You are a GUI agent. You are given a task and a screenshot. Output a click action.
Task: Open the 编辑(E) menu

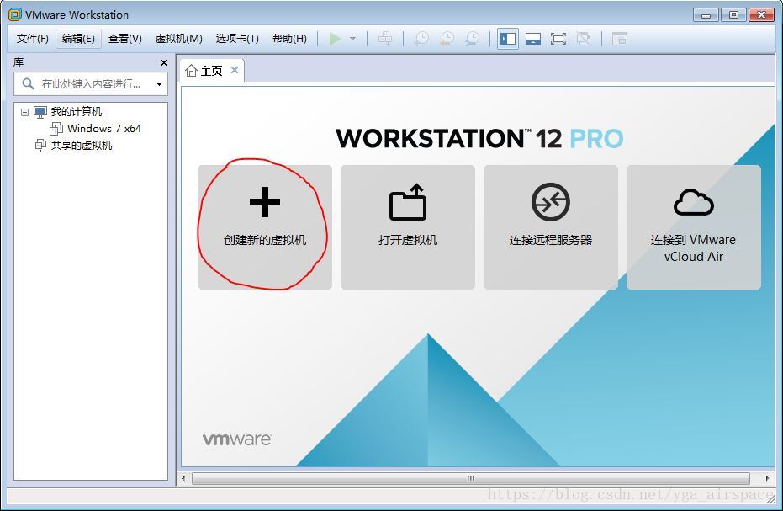(78, 39)
